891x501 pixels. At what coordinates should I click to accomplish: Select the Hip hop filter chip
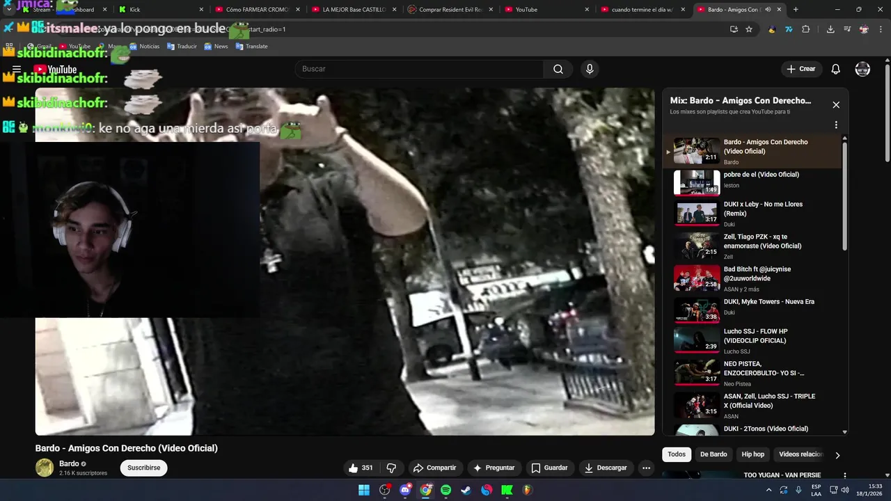coord(752,454)
